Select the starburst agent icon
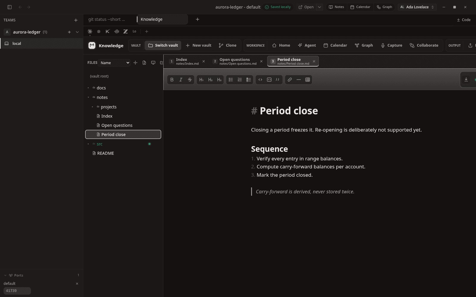The height and width of the screenshot is (297, 476). [x=90, y=31]
